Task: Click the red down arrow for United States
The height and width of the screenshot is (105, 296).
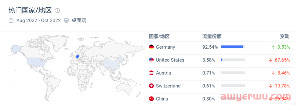Action: coord(271,60)
